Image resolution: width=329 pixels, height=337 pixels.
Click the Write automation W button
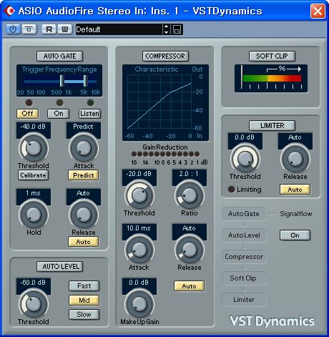click(x=64, y=29)
